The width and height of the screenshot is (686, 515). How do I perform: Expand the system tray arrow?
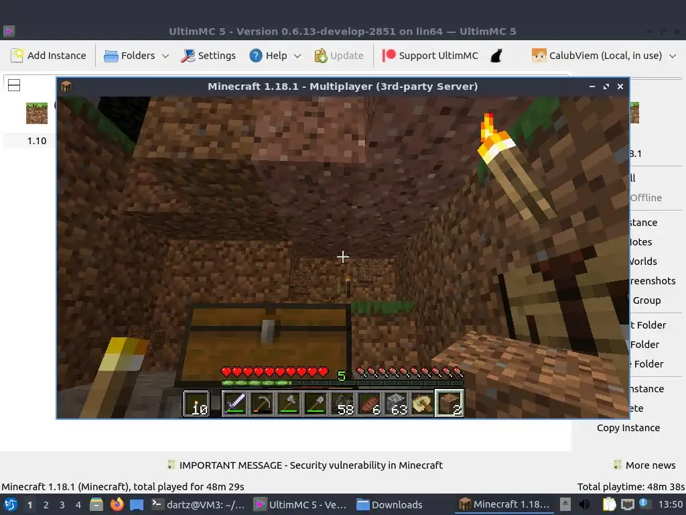click(x=565, y=504)
